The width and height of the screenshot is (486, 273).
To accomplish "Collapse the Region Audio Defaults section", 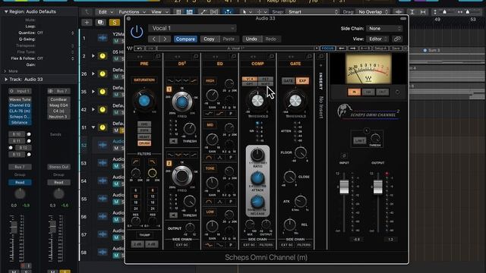I will click(6, 12).
